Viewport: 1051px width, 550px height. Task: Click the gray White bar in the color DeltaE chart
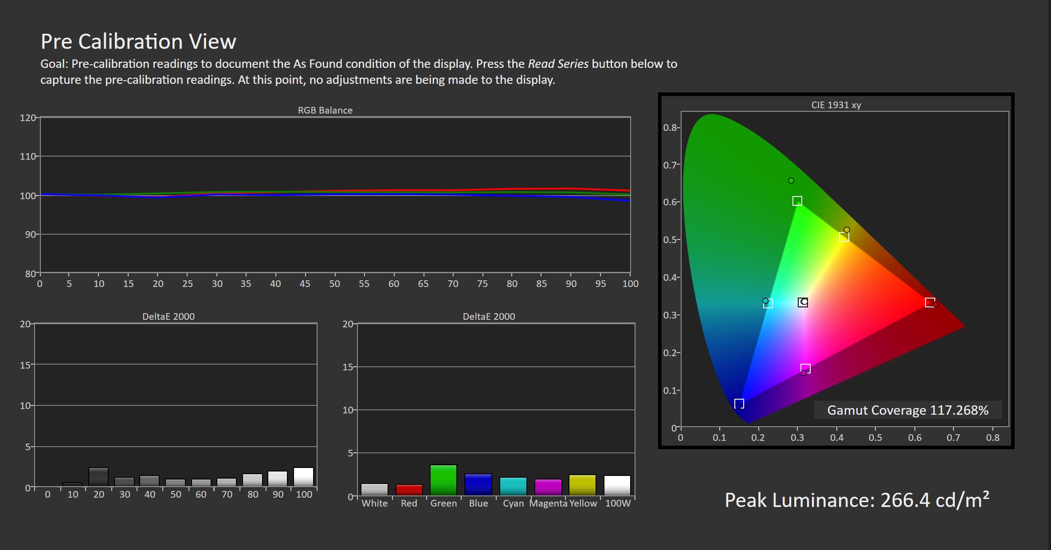tap(374, 489)
